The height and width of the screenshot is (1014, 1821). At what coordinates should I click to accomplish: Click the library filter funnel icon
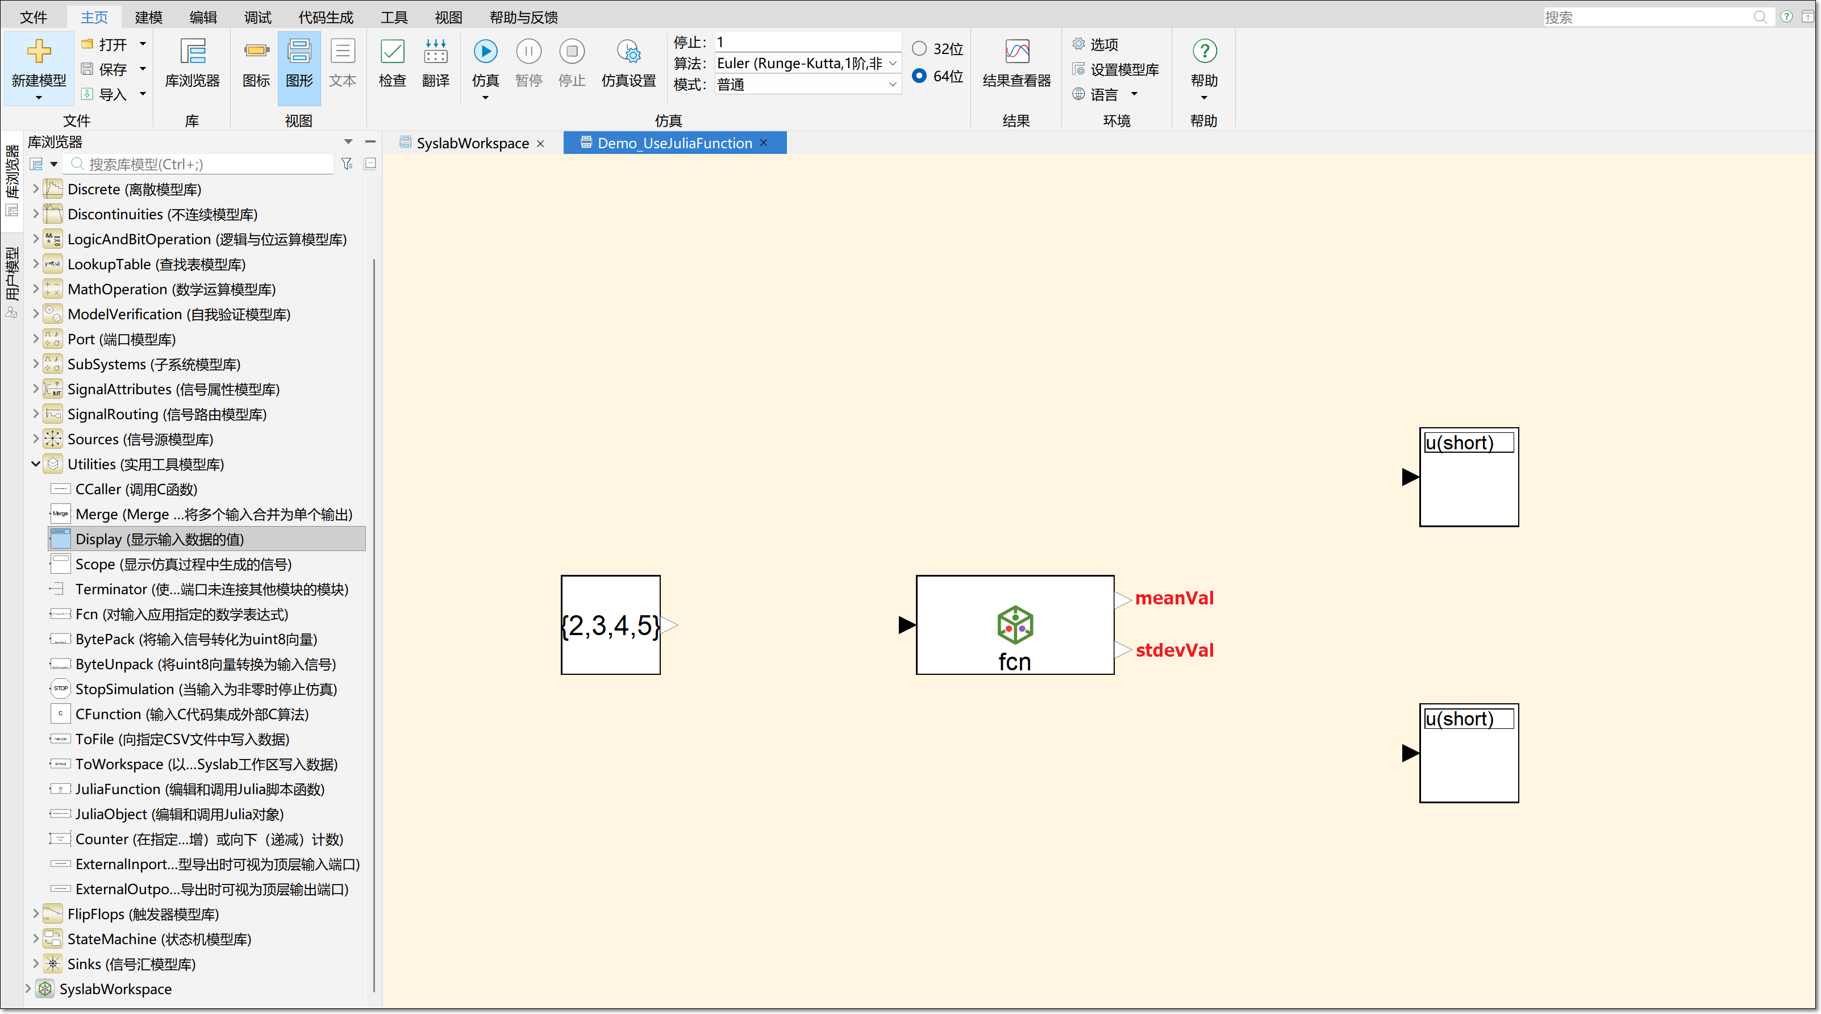347,164
